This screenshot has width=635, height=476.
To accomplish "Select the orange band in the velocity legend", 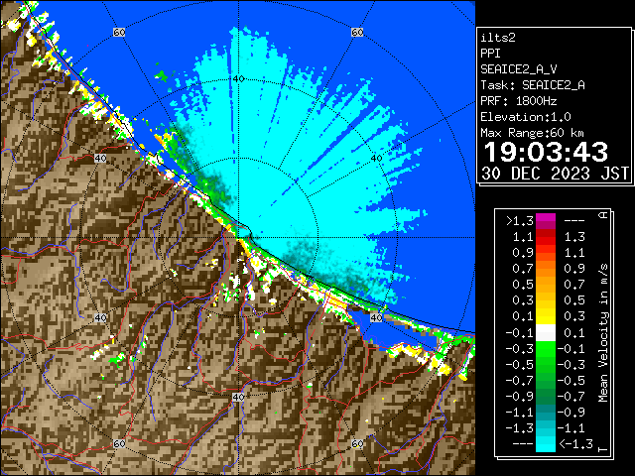I will (546, 269).
